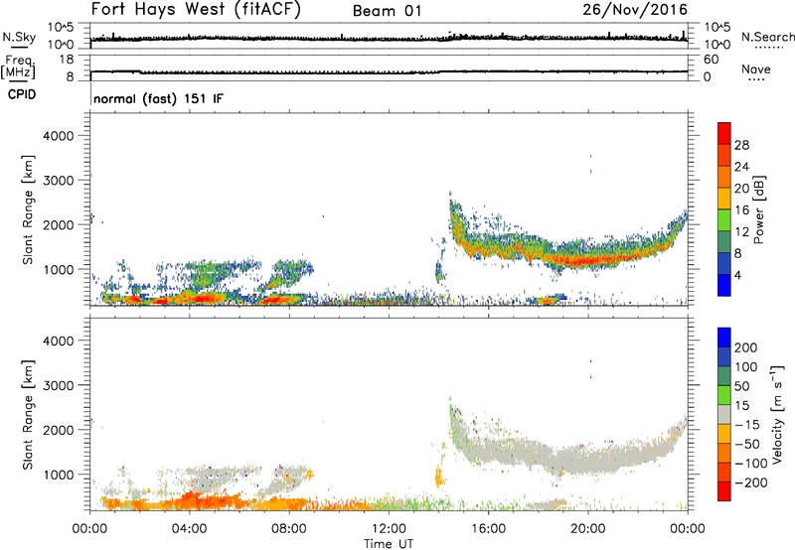
Task: Click the '08:00' time tick label
Action: click(289, 529)
